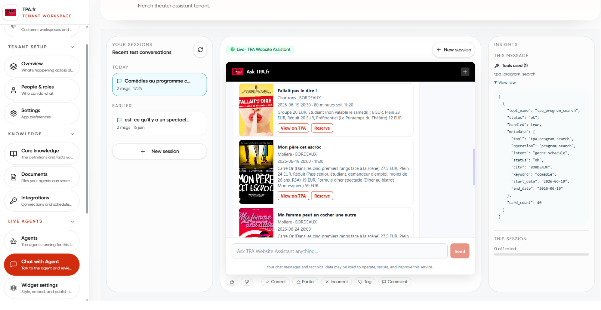Mark the response as Incorrect
Screen dimensions: 601x310
click(336, 282)
